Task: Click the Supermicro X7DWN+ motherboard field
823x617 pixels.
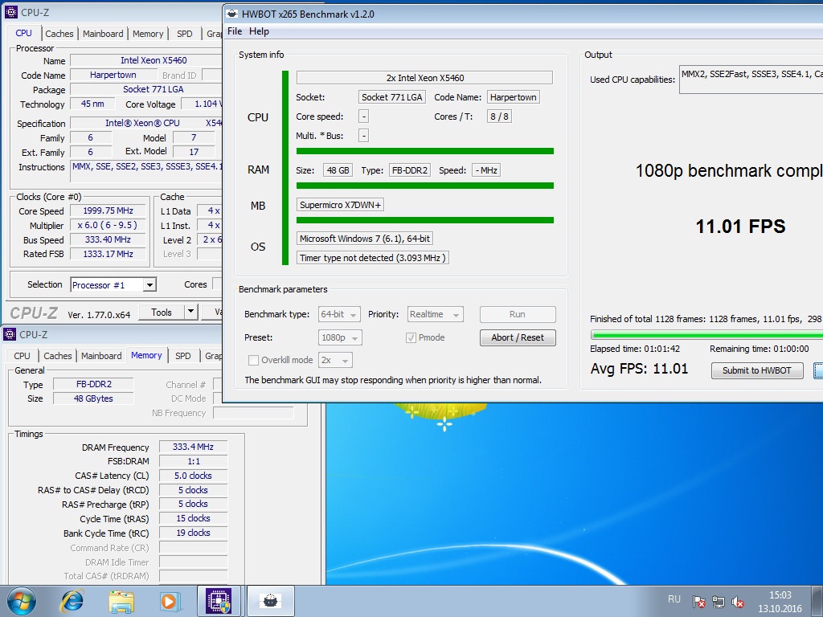Action: (x=340, y=205)
